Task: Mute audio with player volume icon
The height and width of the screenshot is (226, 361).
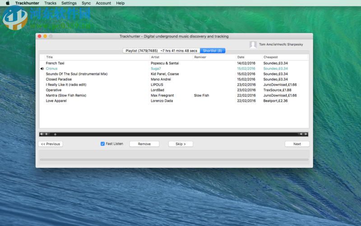Action: pyautogui.click(x=42, y=134)
